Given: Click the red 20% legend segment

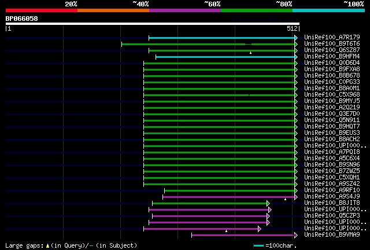Looking at the screenshot, I should (x=42, y=10).
